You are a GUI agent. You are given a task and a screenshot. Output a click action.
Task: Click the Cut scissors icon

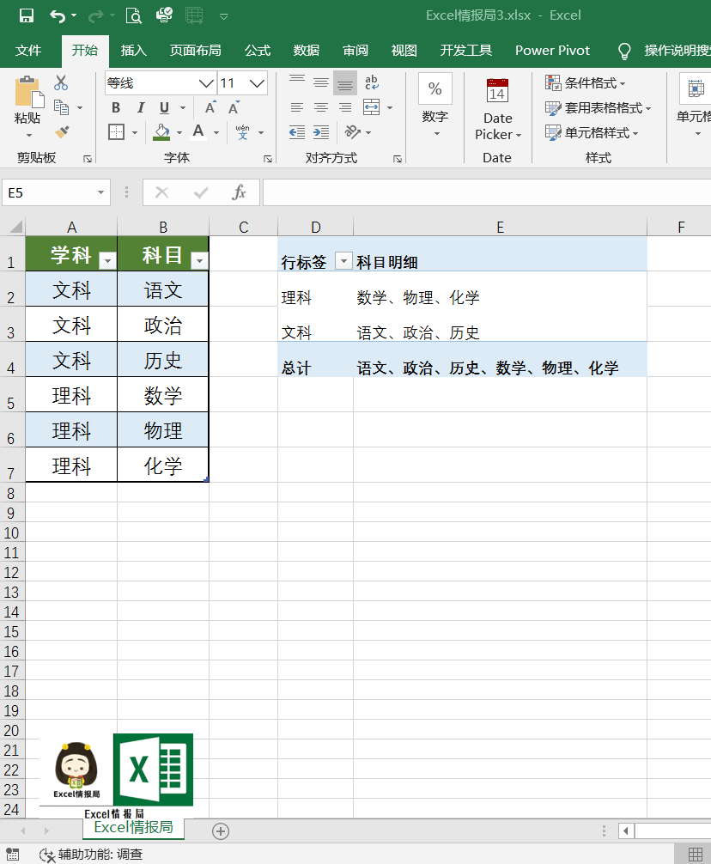pos(61,83)
